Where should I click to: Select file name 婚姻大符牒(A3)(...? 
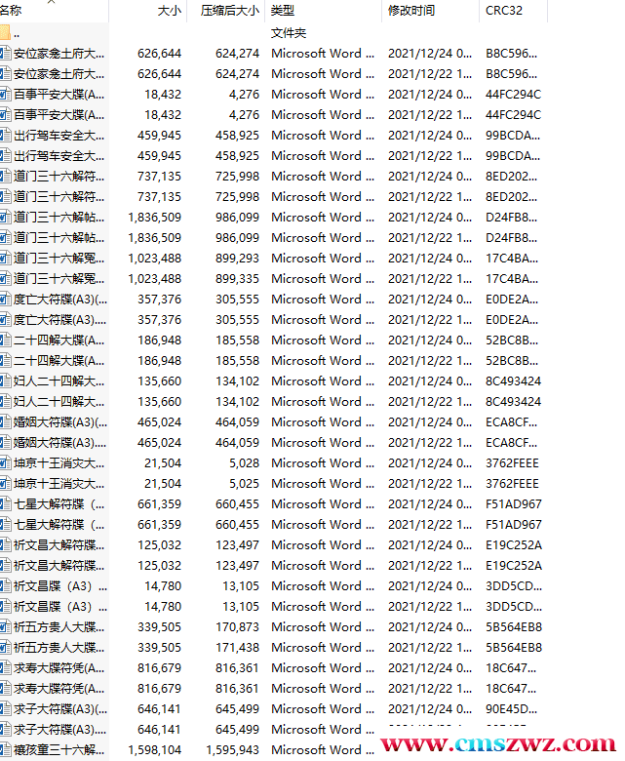point(60,422)
